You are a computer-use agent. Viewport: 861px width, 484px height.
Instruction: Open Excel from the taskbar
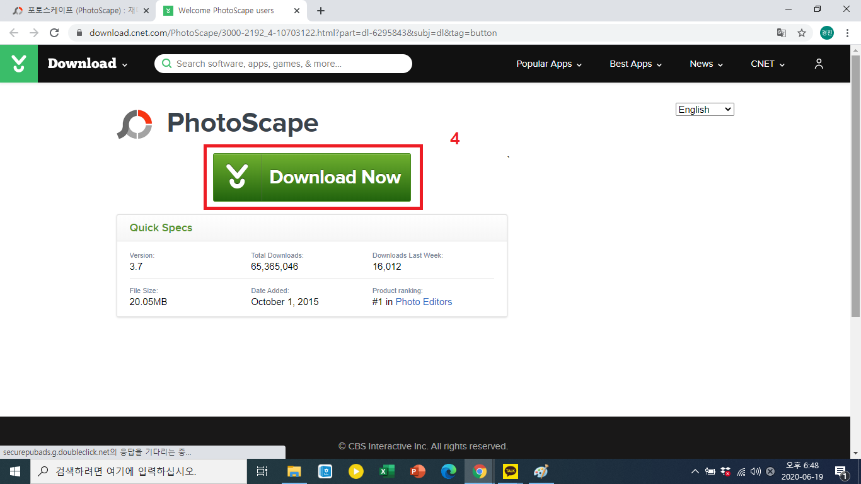click(x=386, y=471)
